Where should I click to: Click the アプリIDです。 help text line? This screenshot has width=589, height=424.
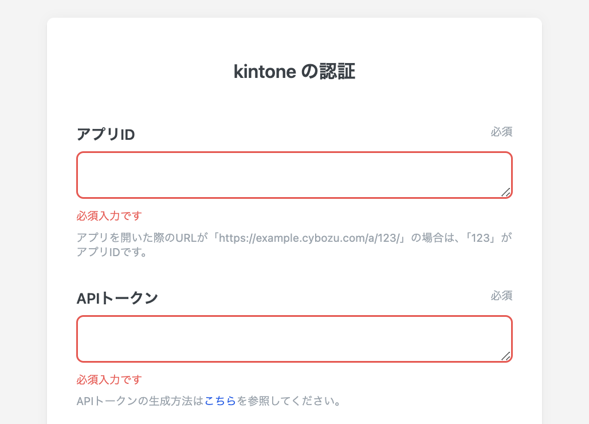(112, 252)
